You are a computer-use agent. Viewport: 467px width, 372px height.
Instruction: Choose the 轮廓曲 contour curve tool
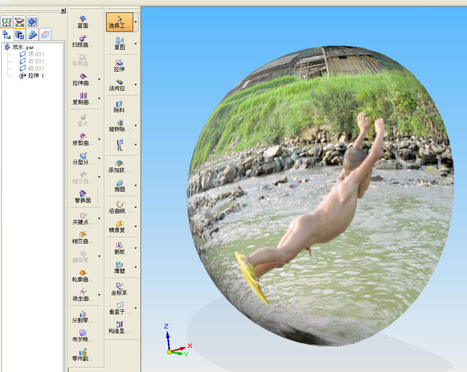tap(82, 276)
